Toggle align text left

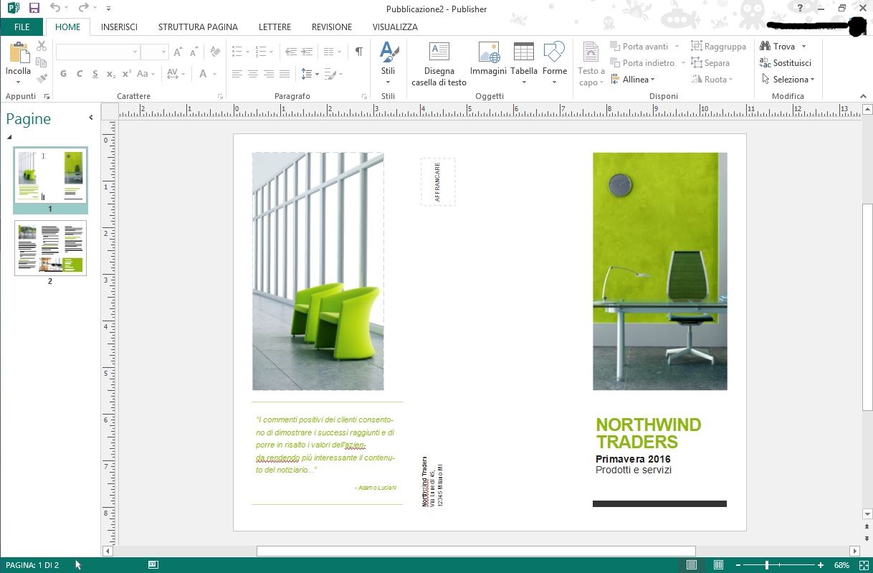237,74
